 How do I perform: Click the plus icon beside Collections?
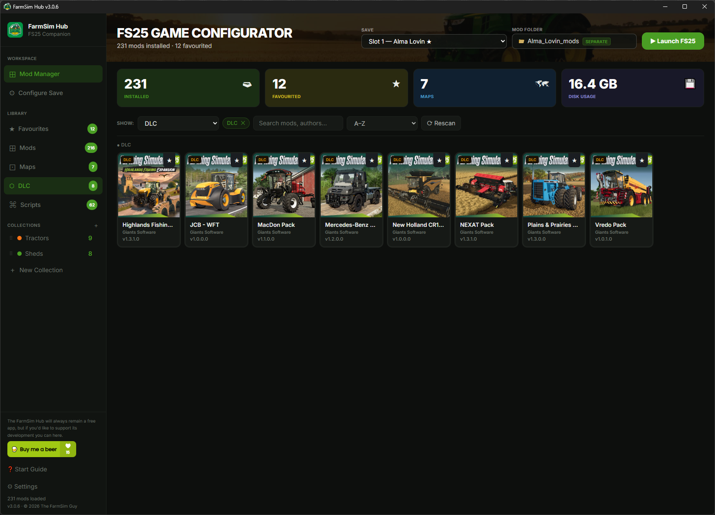point(96,226)
